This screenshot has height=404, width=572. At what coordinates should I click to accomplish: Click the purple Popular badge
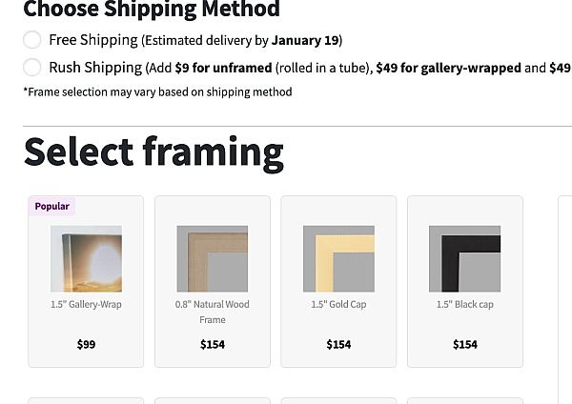point(51,206)
